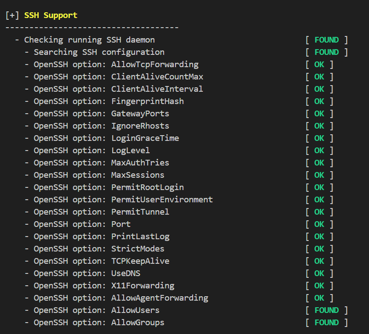This screenshot has width=369, height=334.
Task: Select the StrictModes option text
Action: [x=138, y=249]
